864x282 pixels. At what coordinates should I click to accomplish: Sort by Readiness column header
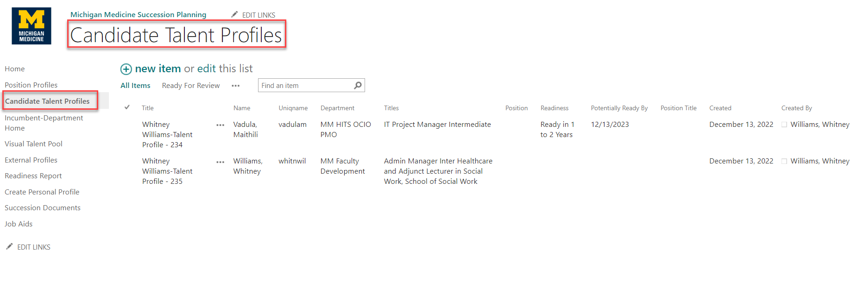[x=555, y=108]
